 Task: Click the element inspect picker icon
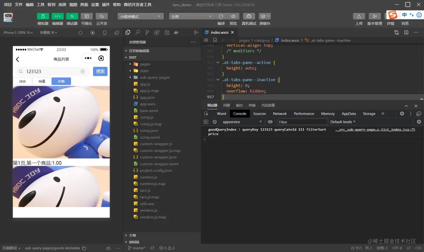click(x=206, y=114)
